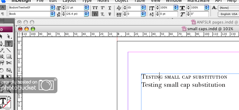The width and height of the screenshot is (239, 110).
Task: Select the Free Transform tool
Action: [9, 77]
